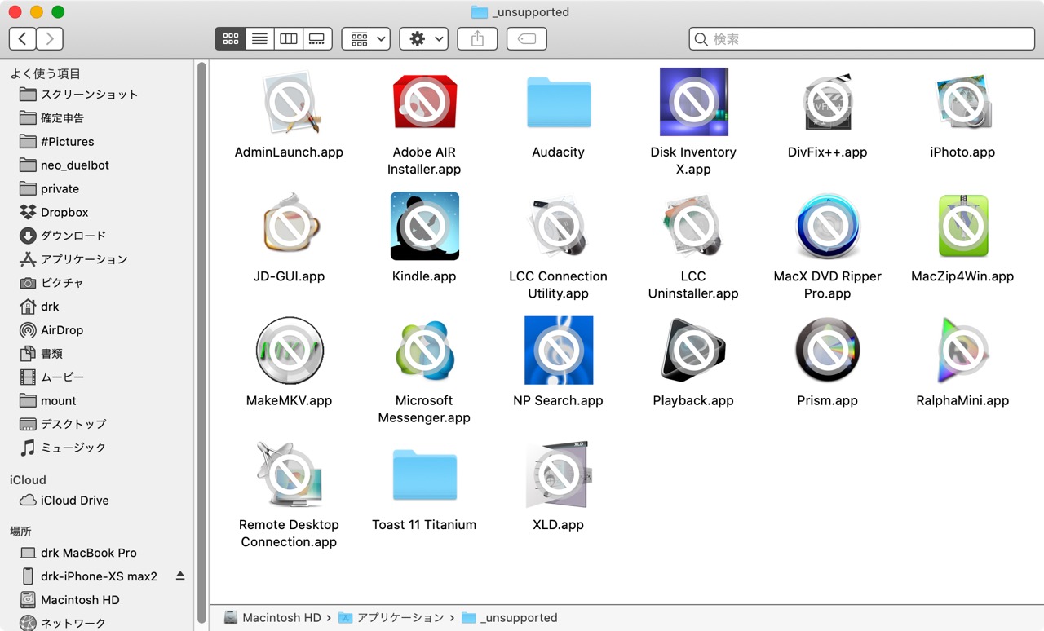Select the Disk Inventory X.app icon
Viewport: 1044px width, 631px height.
[693, 103]
